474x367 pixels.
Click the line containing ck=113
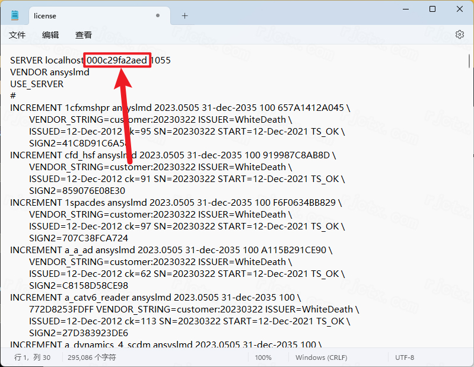click(189, 321)
